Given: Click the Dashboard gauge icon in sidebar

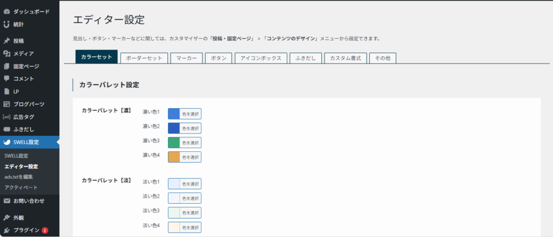Looking at the screenshot, I should tap(6, 11).
